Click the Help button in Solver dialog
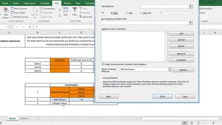The image size is (222, 125). pyautogui.click(x=109, y=97)
